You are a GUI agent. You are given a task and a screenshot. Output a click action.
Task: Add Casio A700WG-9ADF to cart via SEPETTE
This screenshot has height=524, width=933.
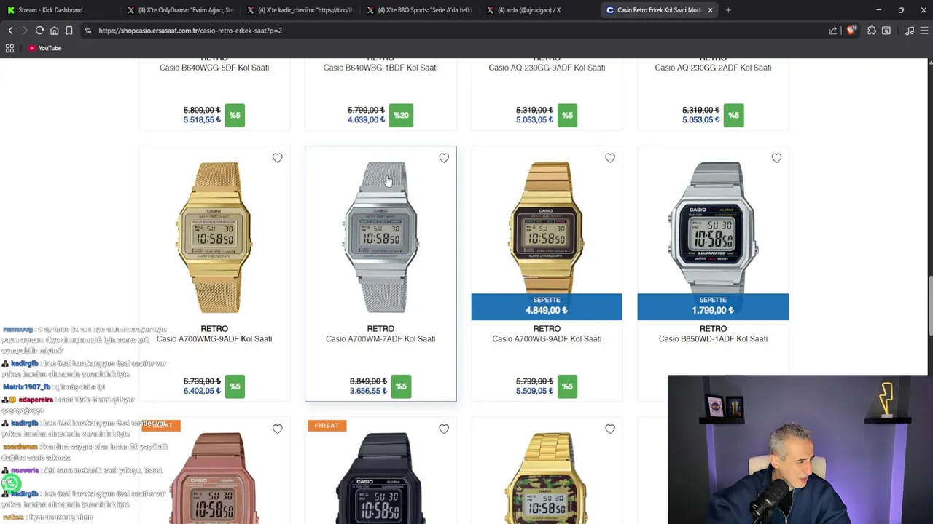coord(547,306)
